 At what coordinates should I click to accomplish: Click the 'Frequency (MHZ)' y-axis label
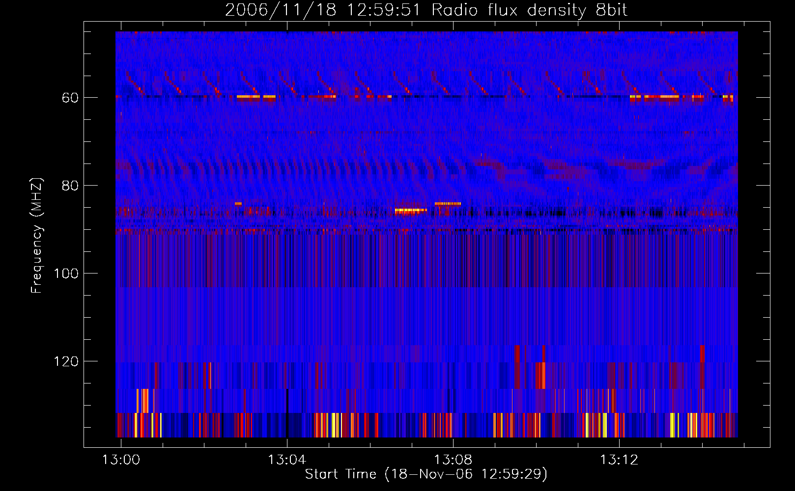(37, 236)
